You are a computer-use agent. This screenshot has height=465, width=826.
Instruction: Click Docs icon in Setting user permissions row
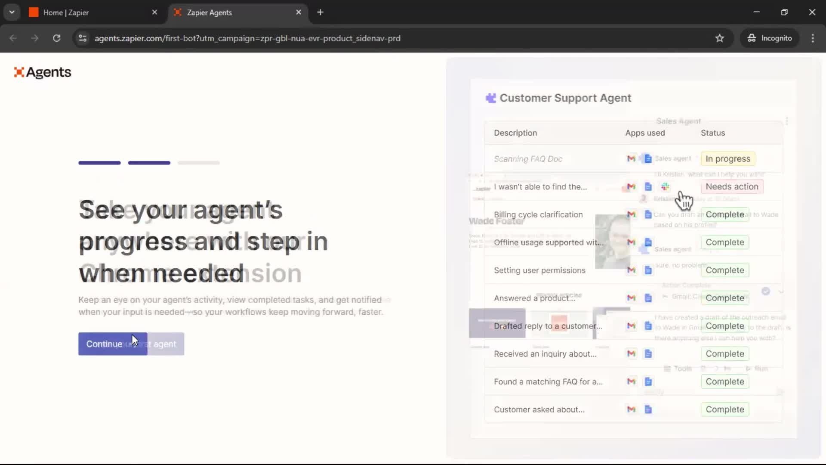point(648,270)
